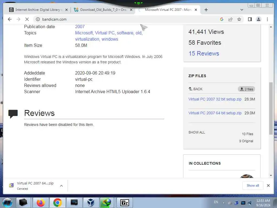Click Show all downloads
Image resolution: width=277 pixels, height=208 pixels.
tap(253, 186)
